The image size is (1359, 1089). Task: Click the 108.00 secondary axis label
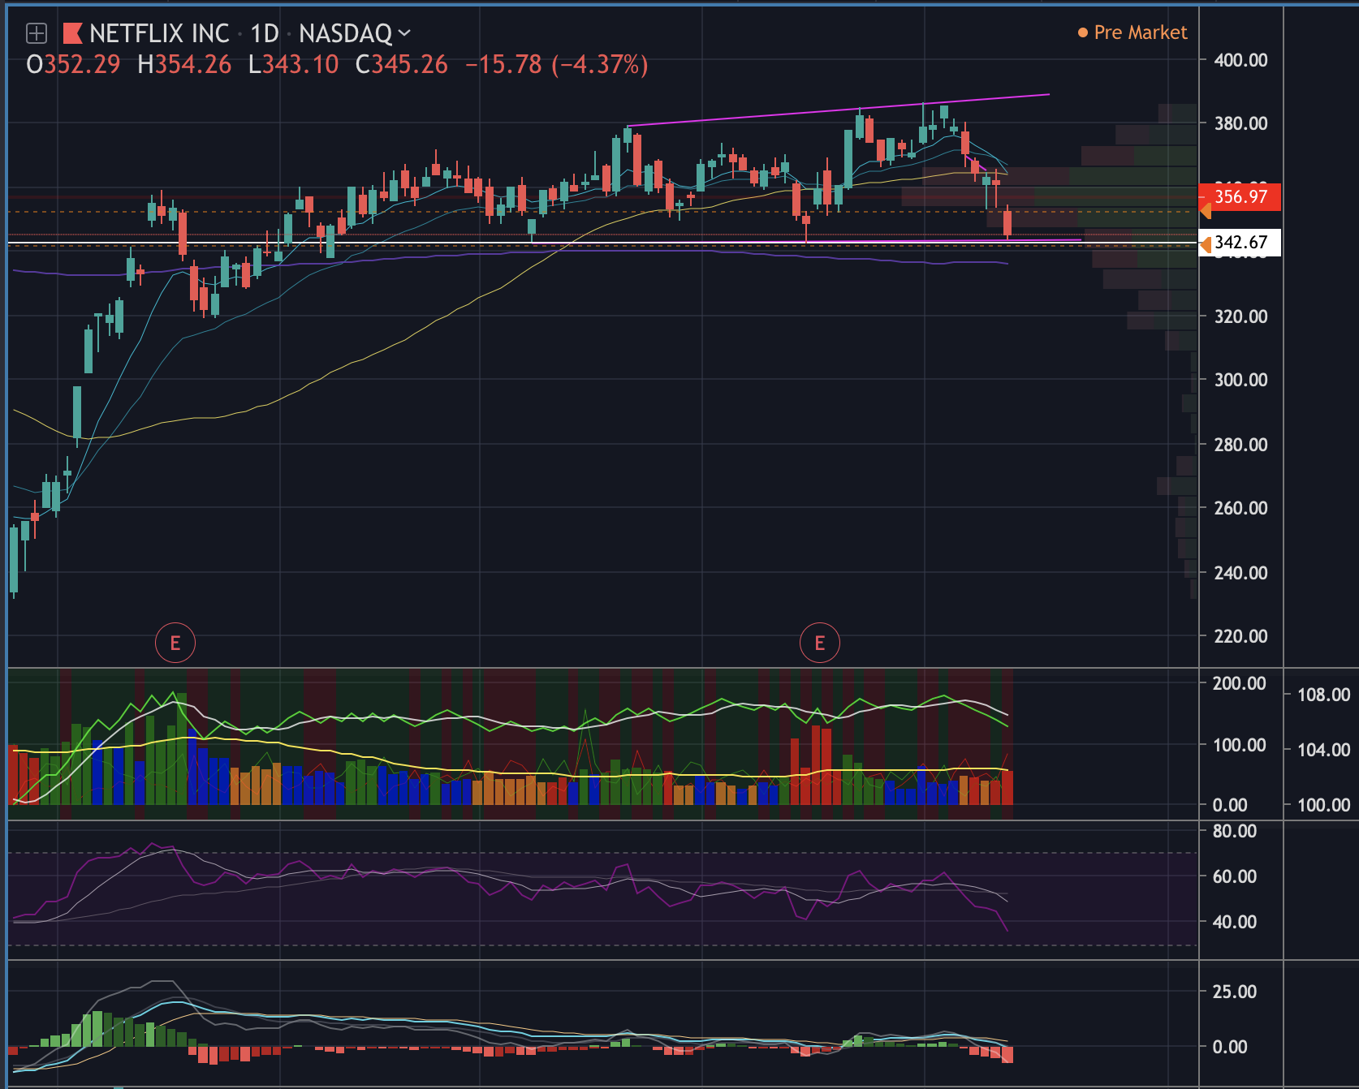pyautogui.click(x=1323, y=695)
